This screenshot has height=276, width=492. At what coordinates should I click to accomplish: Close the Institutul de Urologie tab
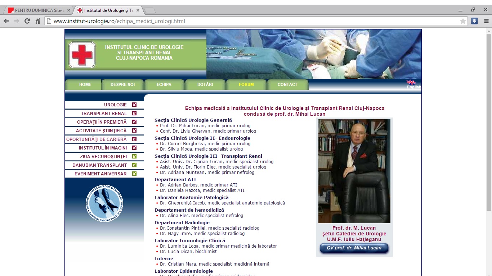(x=138, y=10)
